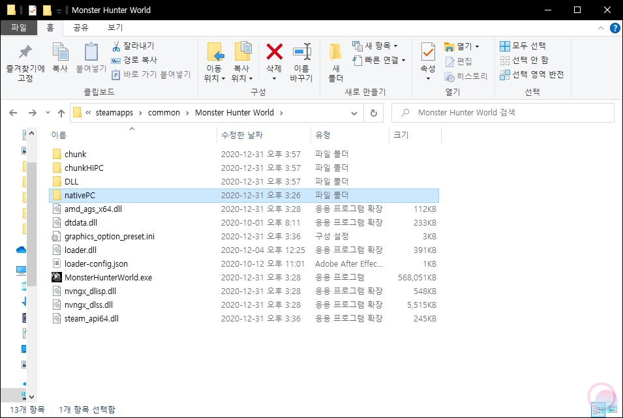
Task: Open the Move to (이동 위치) menu
Action: (215, 63)
